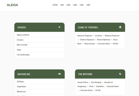Open the Geralt of Rivia link
The image size is (139, 96).
[83, 82]
